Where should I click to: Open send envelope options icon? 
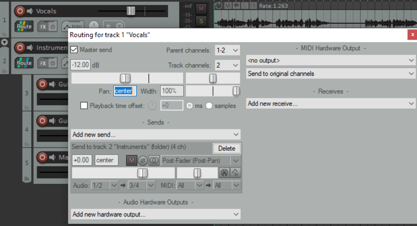[x=224, y=173]
